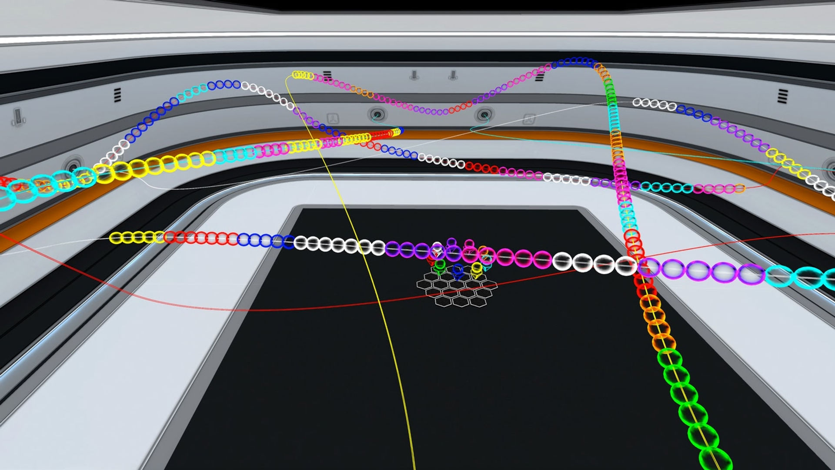The height and width of the screenshot is (470, 835).
Task: Click the yellow ring cluster at trail peak
Action: (303, 75)
